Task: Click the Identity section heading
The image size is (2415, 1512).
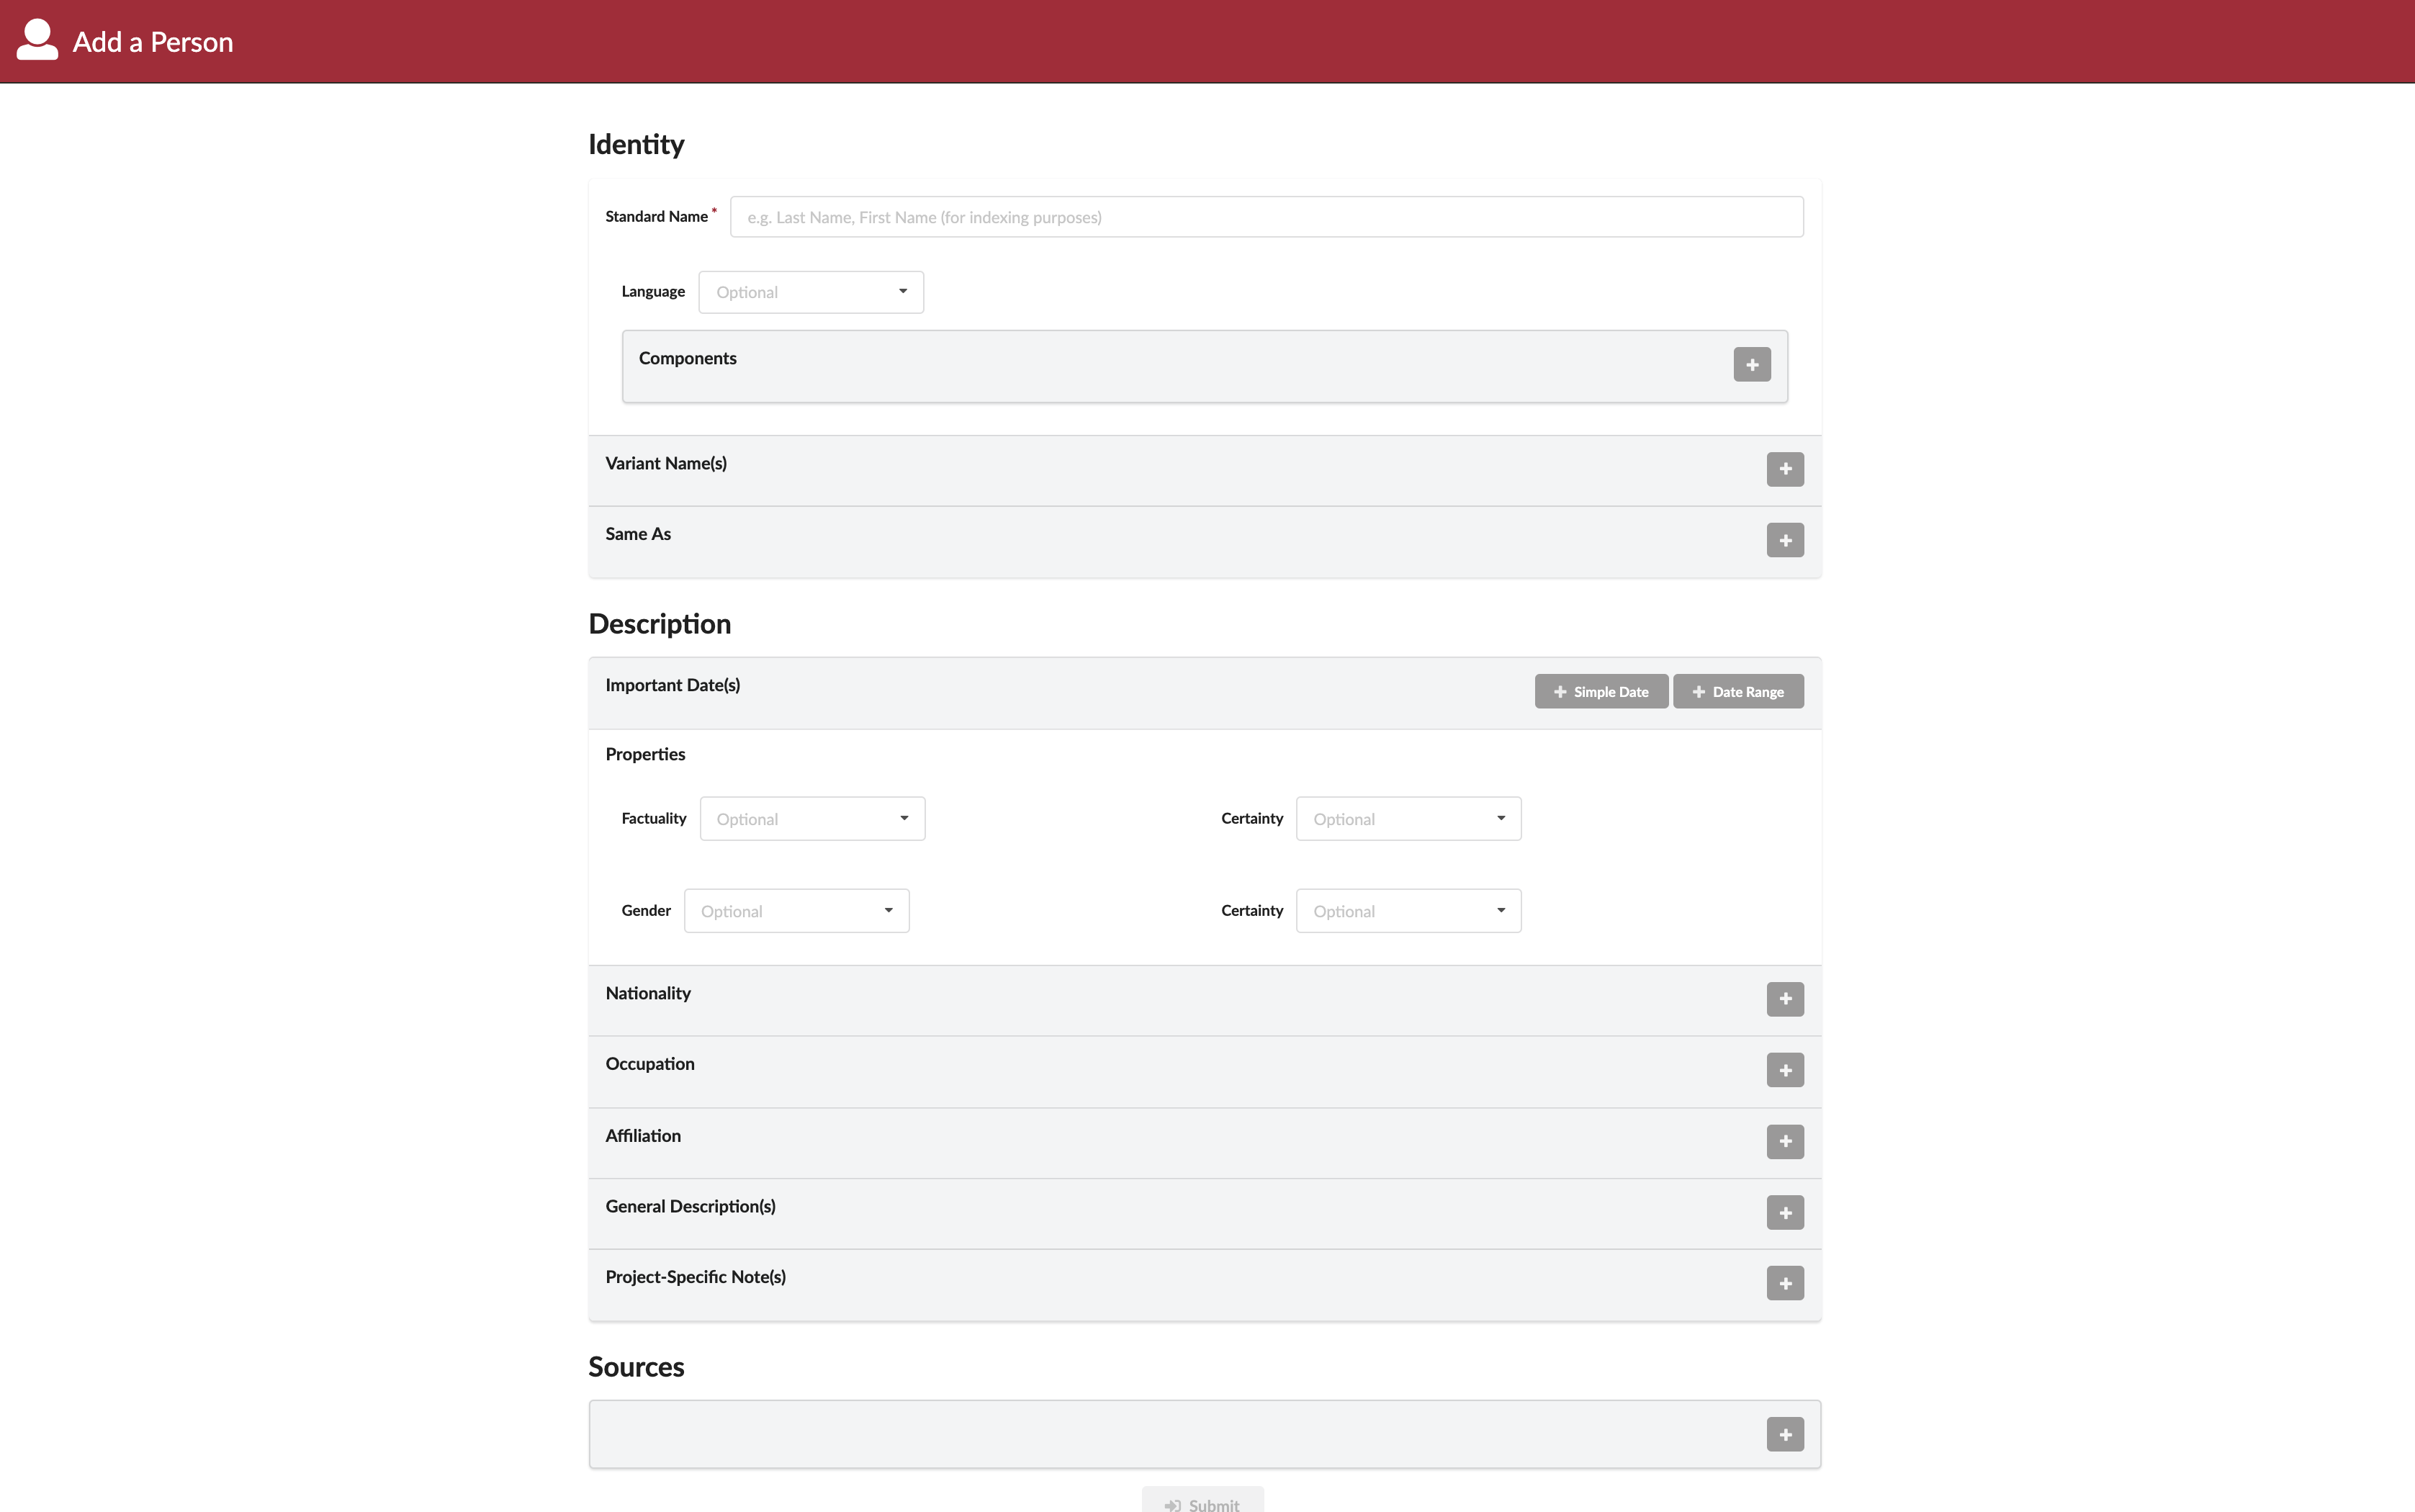Action: [636, 144]
